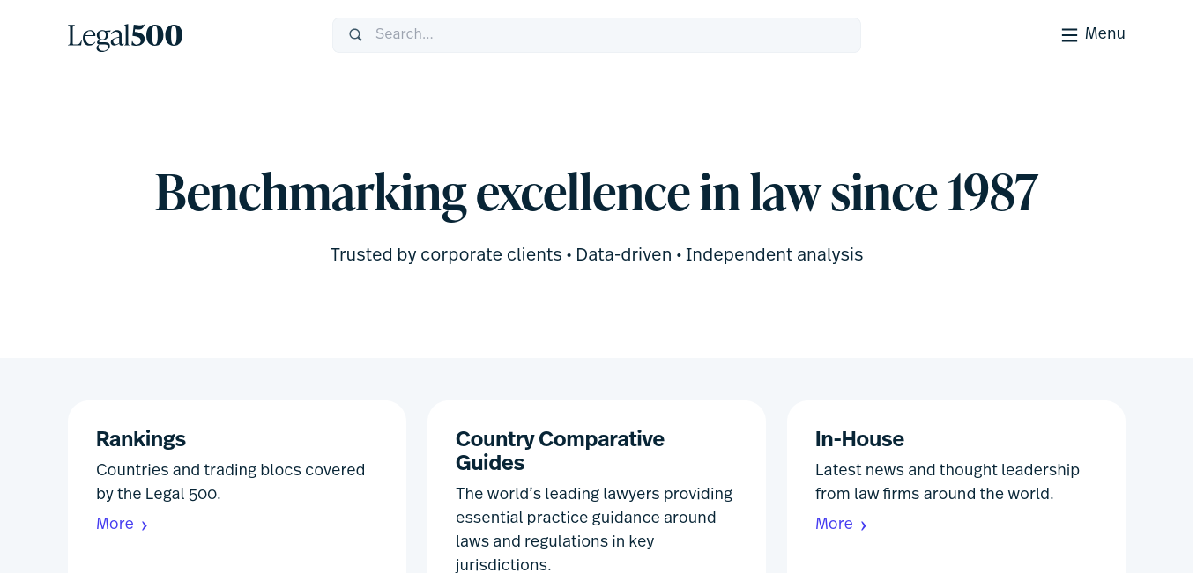Click the chevron beside In-House More
This screenshot has width=1204, height=573.
point(864,525)
